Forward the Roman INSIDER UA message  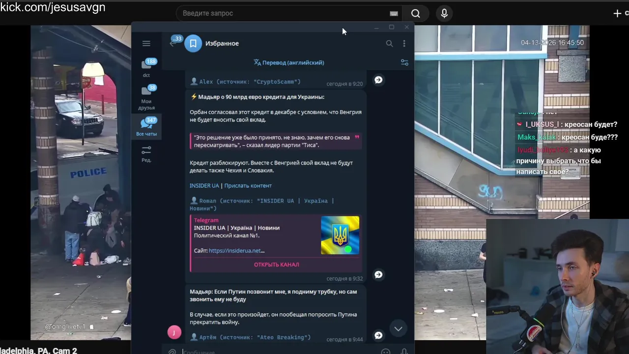(x=378, y=274)
